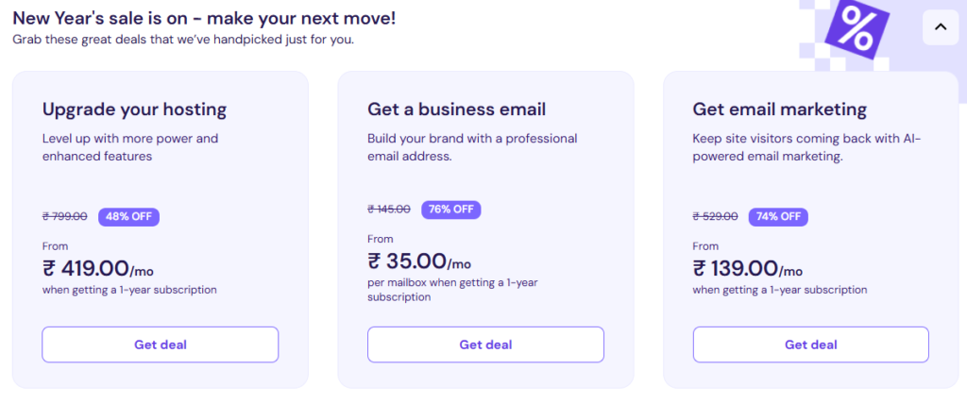The height and width of the screenshot is (403, 967).
Task: Click the crossed-out ₹145.00 price
Action: coord(389,210)
